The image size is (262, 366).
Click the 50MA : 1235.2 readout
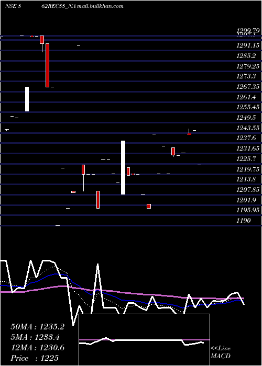point(37,327)
